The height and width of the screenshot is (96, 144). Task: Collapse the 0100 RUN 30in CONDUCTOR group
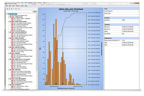point(9,32)
